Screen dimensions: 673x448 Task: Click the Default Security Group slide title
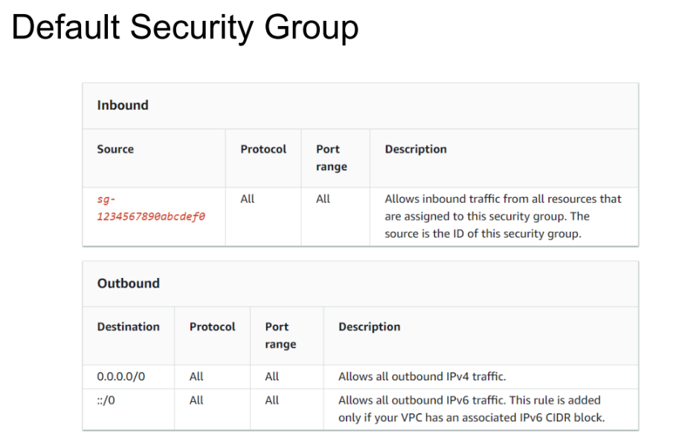click(185, 28)
